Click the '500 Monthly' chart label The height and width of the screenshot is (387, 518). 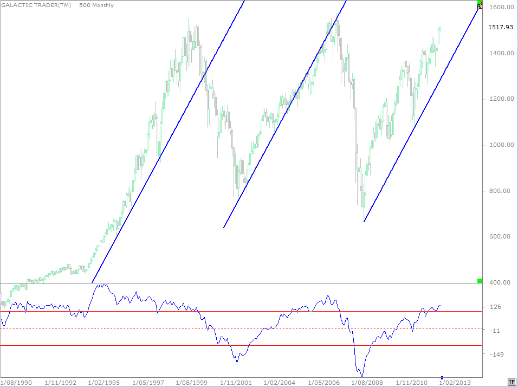click(96, 5)
